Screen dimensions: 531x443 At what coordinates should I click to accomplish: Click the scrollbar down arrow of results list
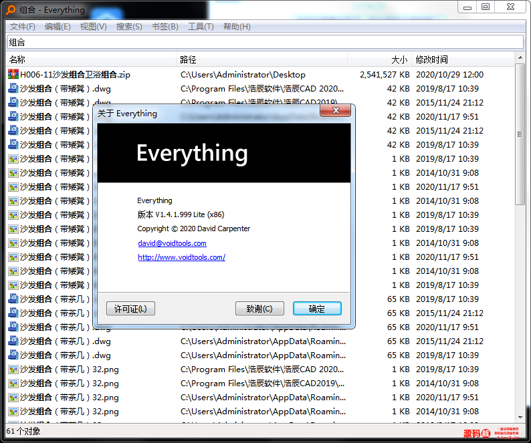click(x=520, y=418)
